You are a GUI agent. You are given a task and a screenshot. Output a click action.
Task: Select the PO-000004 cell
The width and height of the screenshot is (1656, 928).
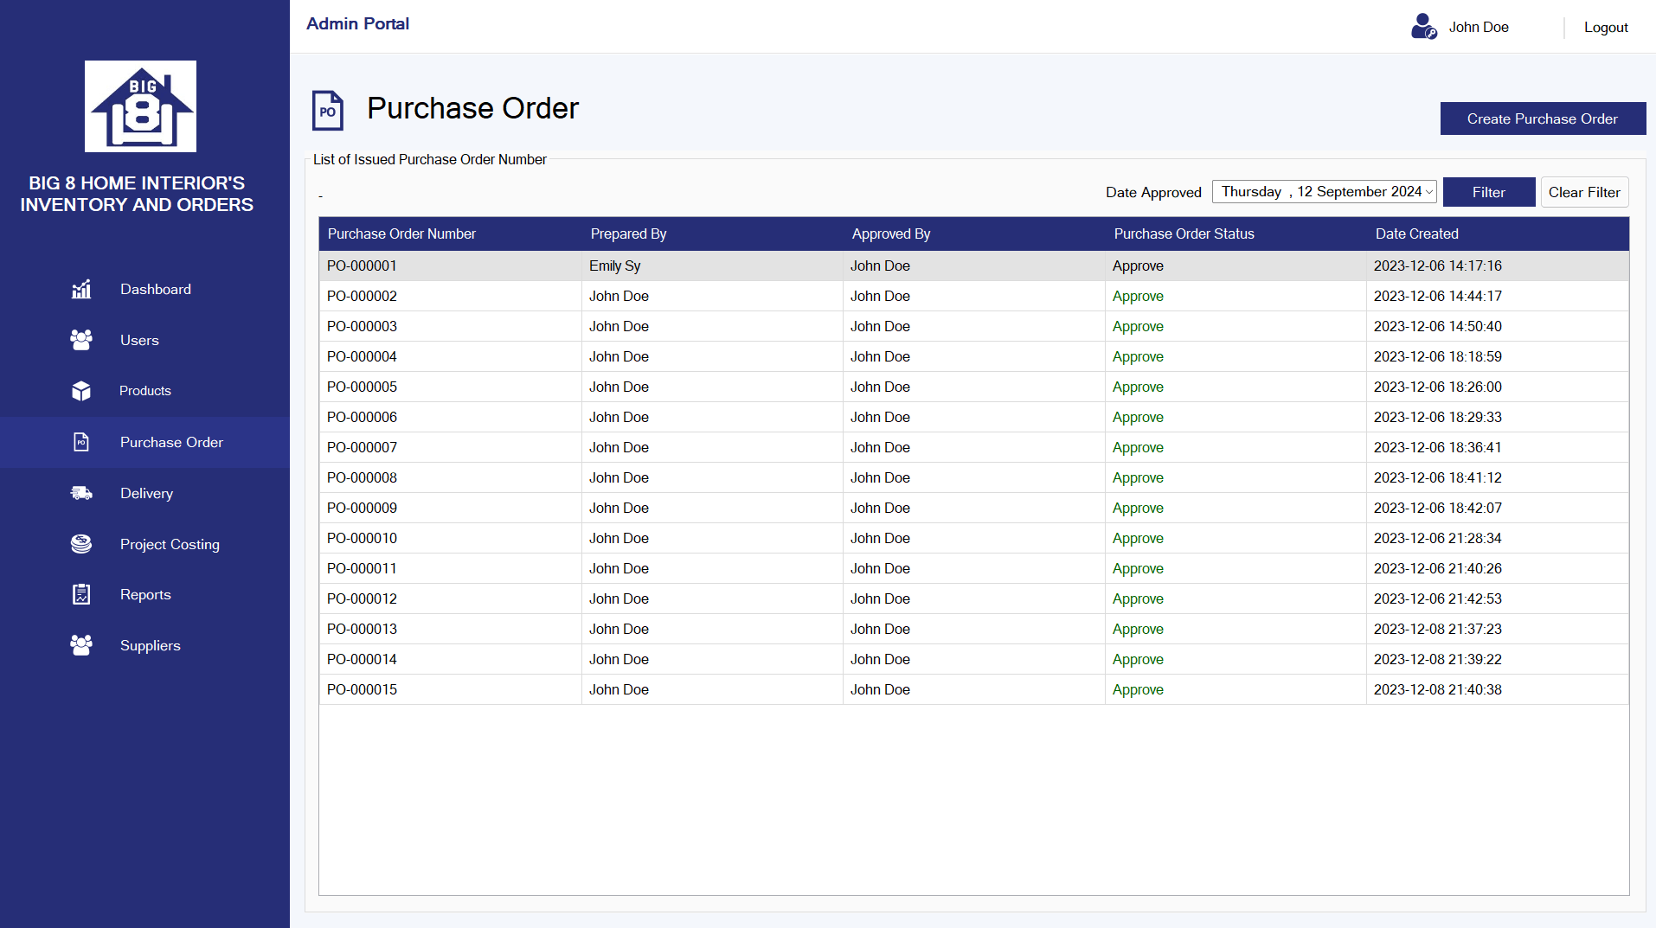(450, 356)
